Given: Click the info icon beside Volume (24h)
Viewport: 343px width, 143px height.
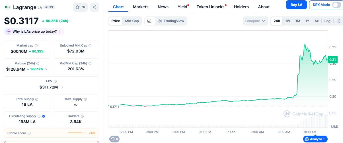Looking at the screenshot, I should pos(38,64).
